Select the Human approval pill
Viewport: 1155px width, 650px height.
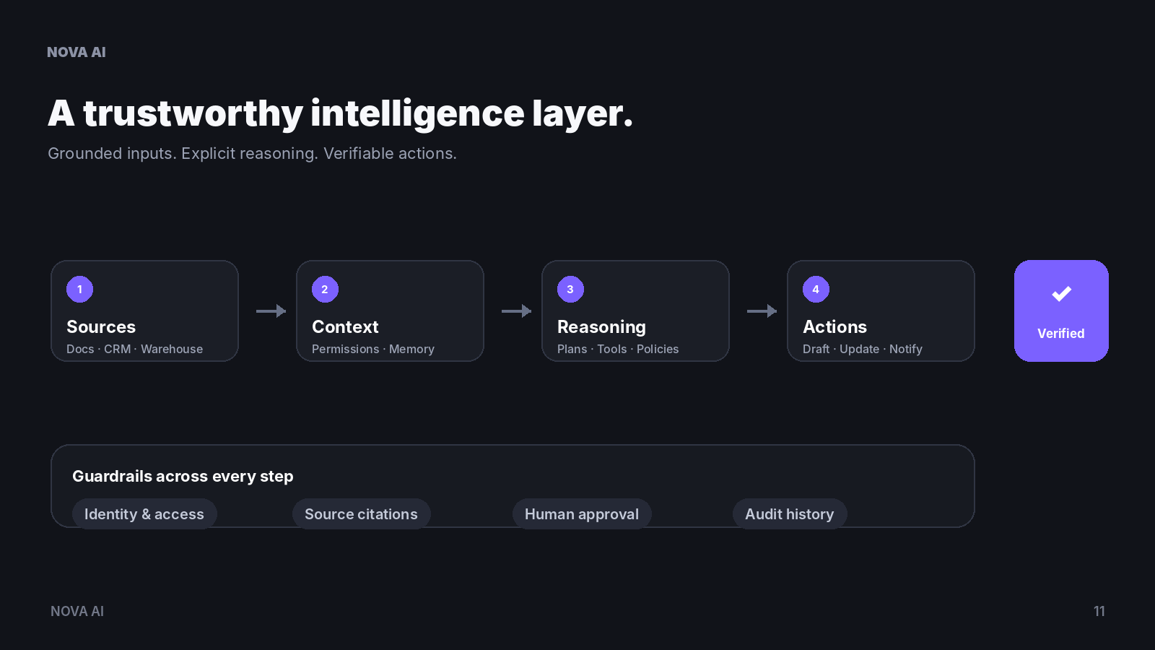coord(582,514)
